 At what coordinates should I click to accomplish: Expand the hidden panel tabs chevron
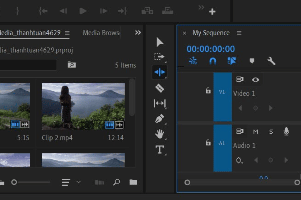[x=138, y=33]
